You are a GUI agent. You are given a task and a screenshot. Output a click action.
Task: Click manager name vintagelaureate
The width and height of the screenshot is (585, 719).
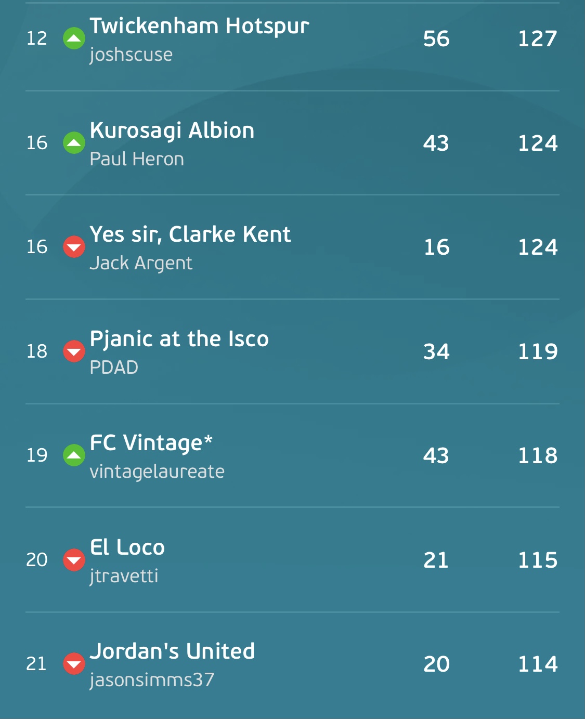point(157,472)
